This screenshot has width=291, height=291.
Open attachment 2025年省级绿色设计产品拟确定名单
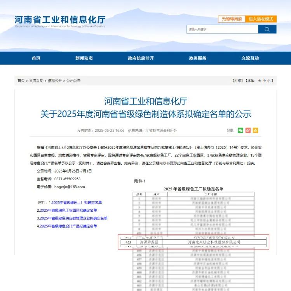68,226
